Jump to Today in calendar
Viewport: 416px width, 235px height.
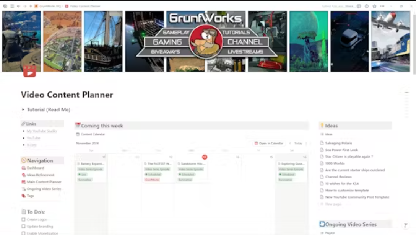(x=298, y=143)
